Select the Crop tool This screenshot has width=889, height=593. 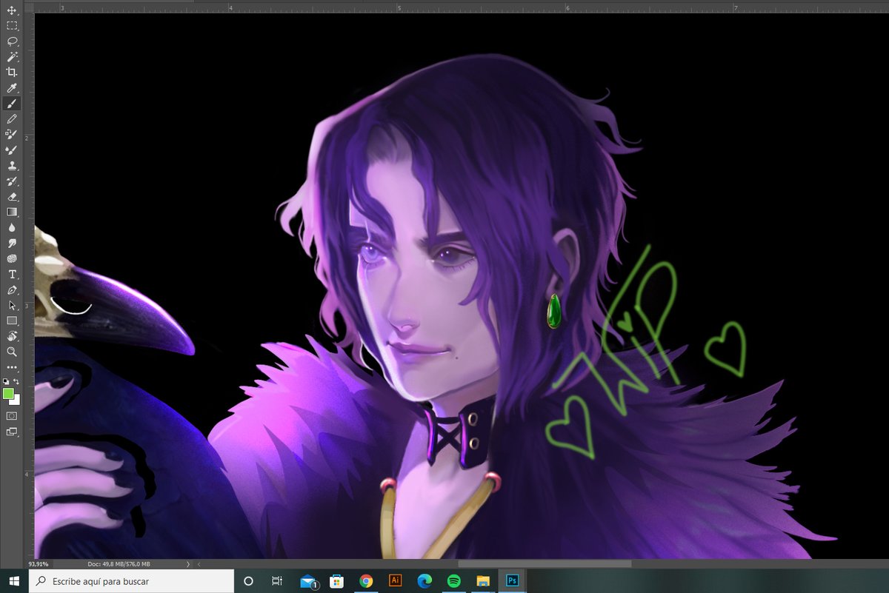[x=12, y=73]
